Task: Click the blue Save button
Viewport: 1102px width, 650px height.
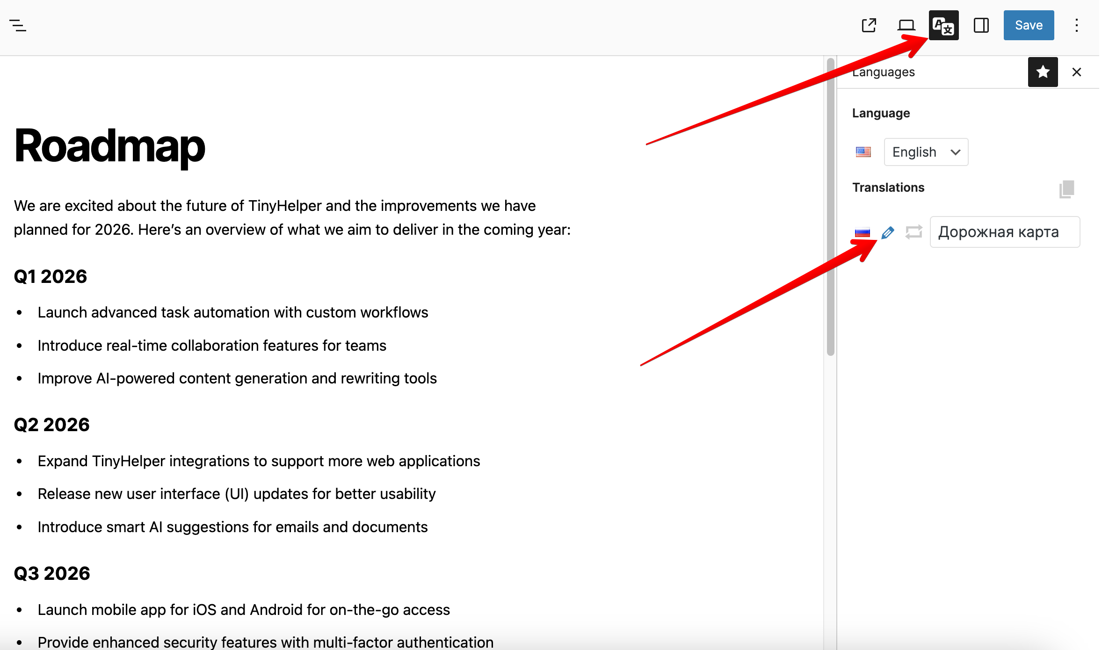Action: pos(1028,25)
